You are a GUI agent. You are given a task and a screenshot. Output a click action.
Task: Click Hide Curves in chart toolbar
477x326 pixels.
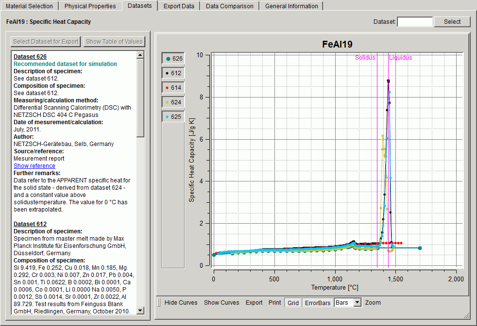coord(181,303)
